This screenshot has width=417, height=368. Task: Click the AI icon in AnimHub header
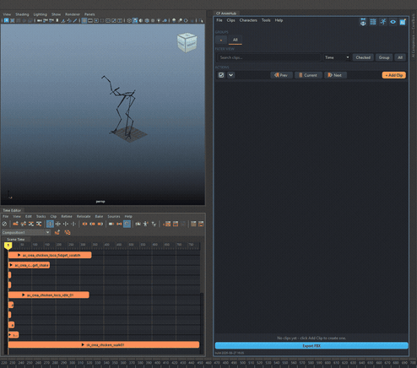(x=403, y=22)
